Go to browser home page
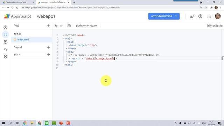224x126 pixels. point(17,8)
